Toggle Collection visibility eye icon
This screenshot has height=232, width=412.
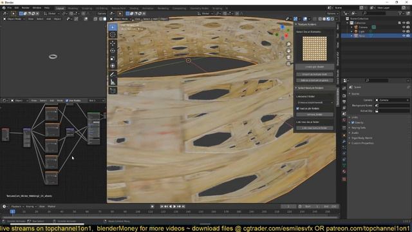click(404, 23)
